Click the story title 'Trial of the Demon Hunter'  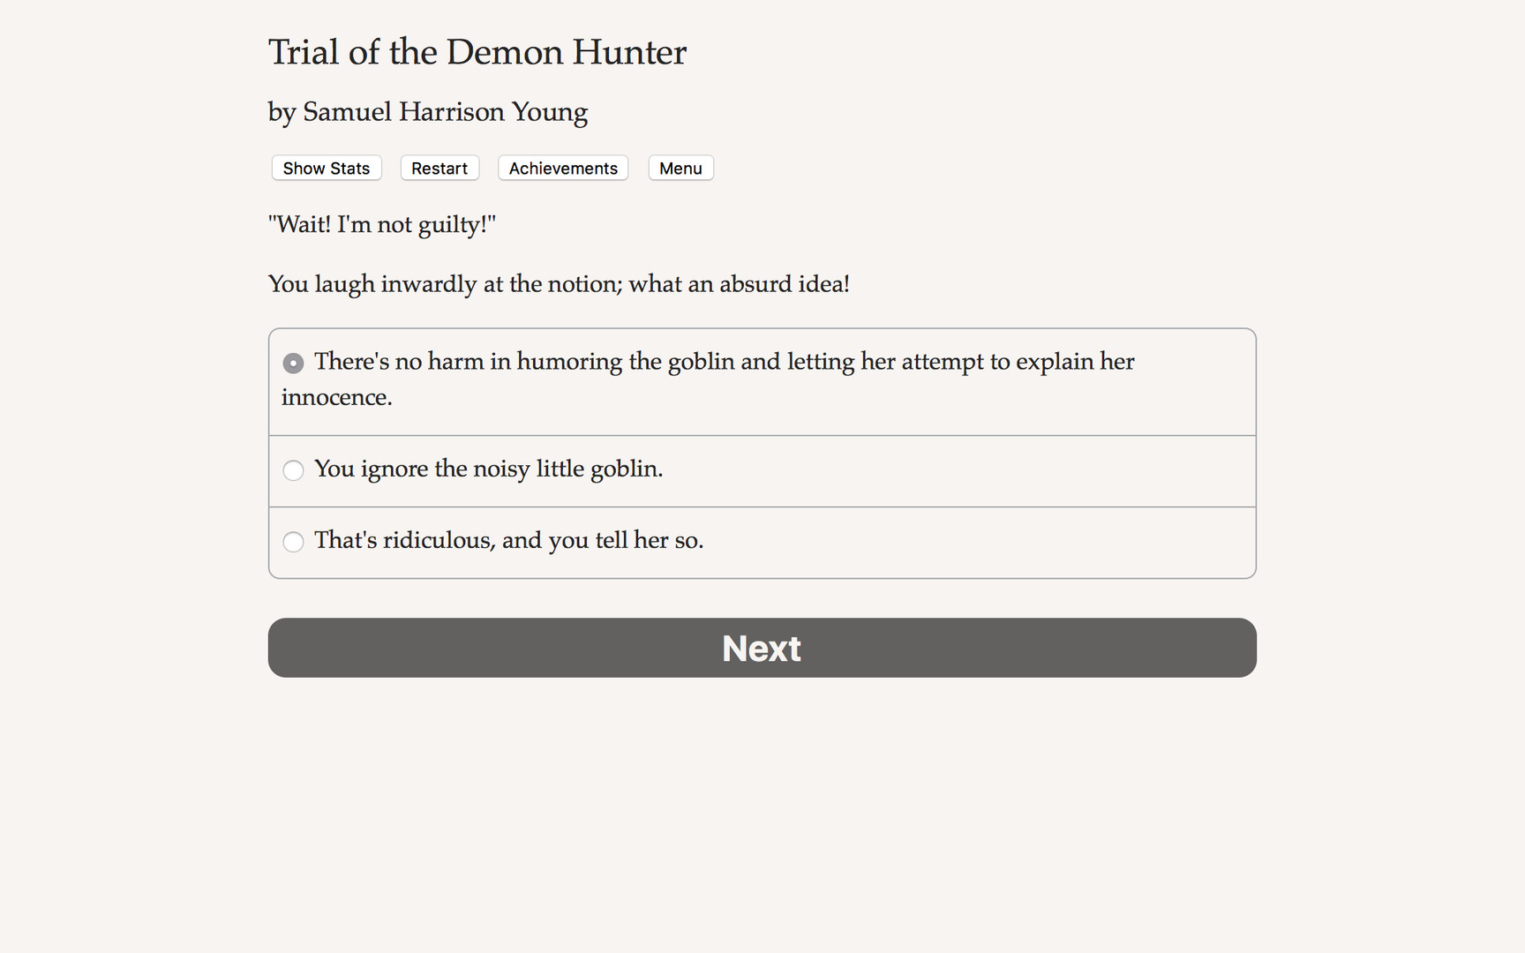477,53
